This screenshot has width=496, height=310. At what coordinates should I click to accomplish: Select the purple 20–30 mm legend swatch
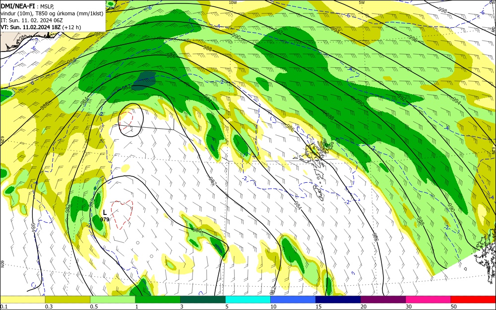pos(383,300)
